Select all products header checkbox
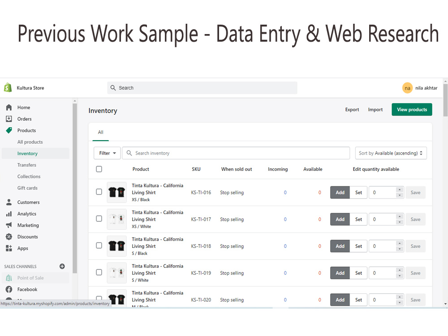The height and width of the screenshot is (336, 448). pyautogui.click(x=99, y=169)
